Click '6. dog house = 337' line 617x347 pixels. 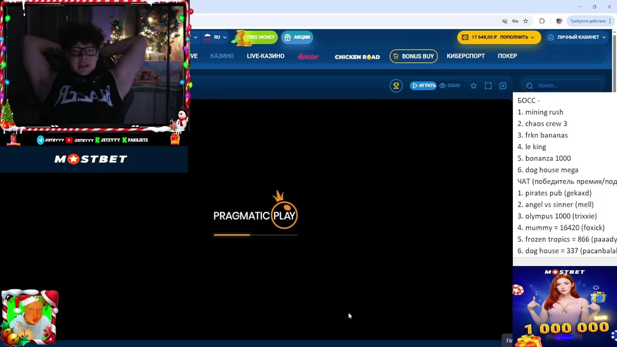point(567,251)
